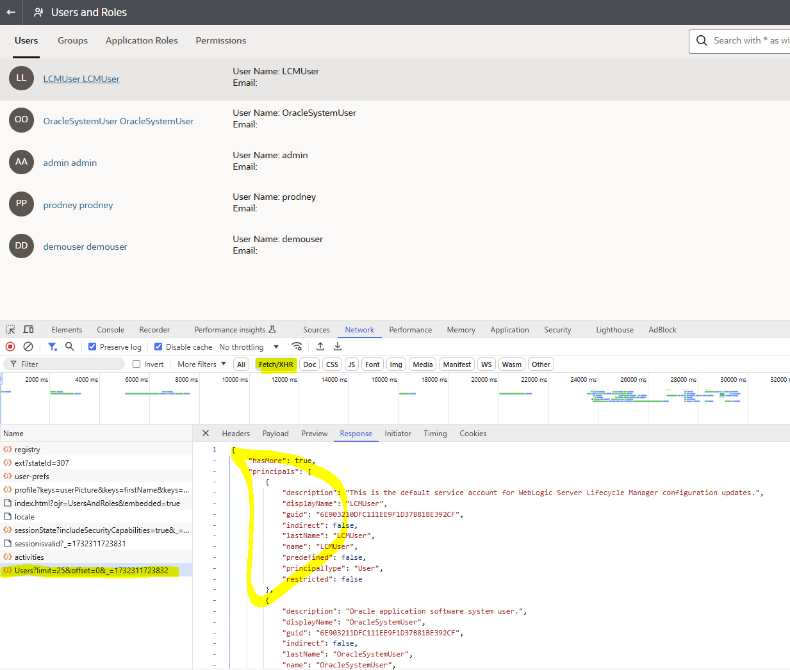Clear the network log

pos(28,347)
